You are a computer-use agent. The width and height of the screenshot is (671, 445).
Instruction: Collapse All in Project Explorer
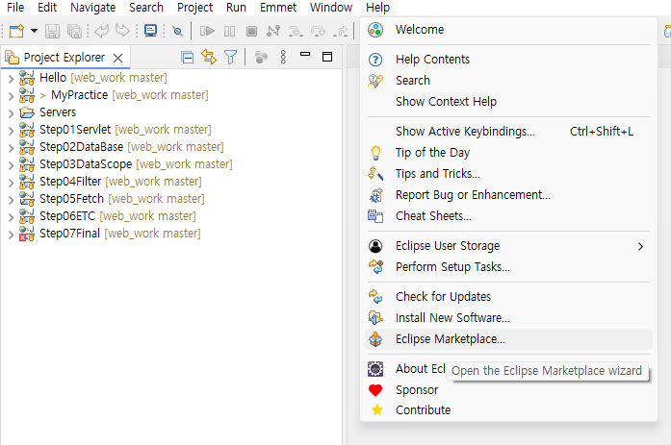[188, 57]
